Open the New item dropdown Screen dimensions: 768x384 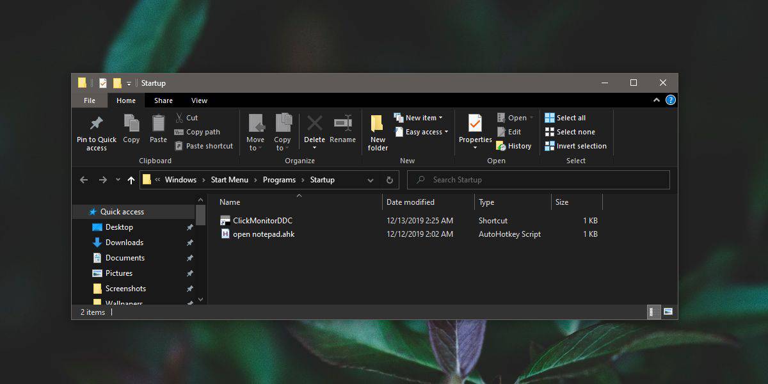418,118
